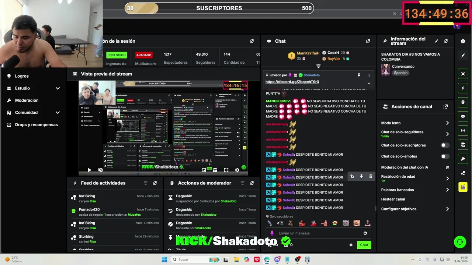This screenshot has width=472, height=265.
Task: Open the info icon in right sidebar
Action: pos(463,41)
